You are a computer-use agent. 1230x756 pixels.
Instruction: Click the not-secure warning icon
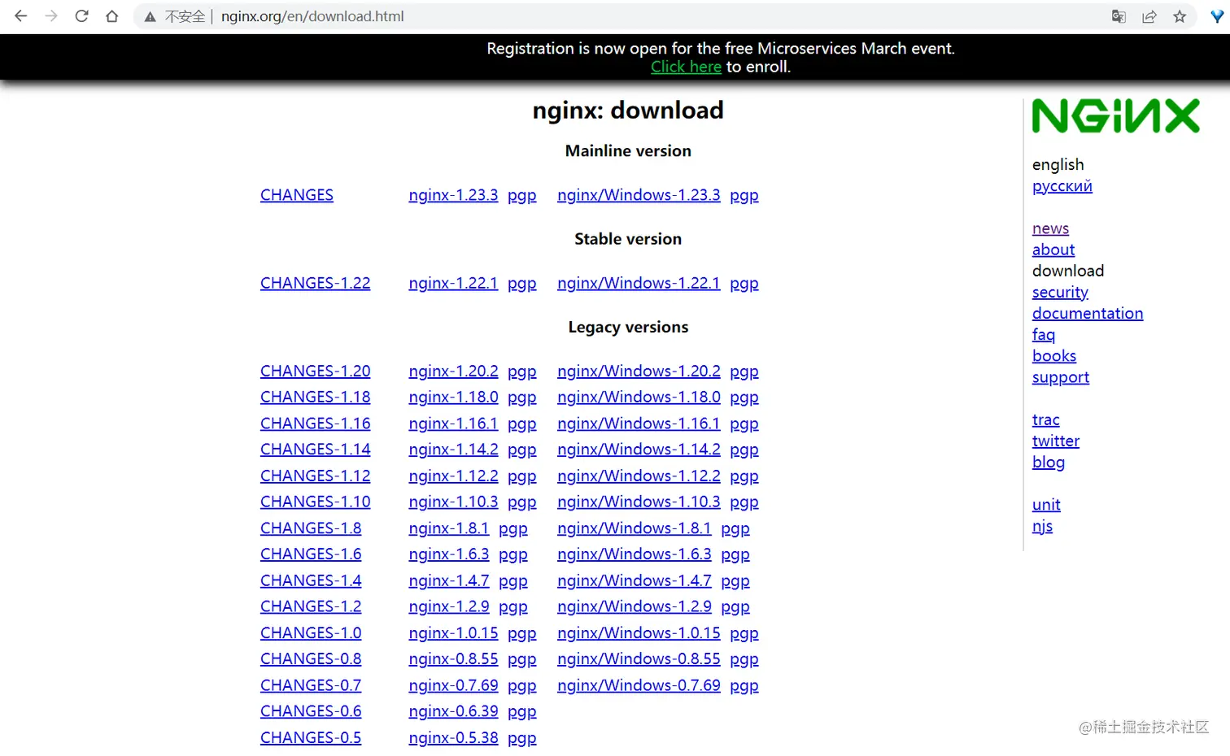pos(150,16)
